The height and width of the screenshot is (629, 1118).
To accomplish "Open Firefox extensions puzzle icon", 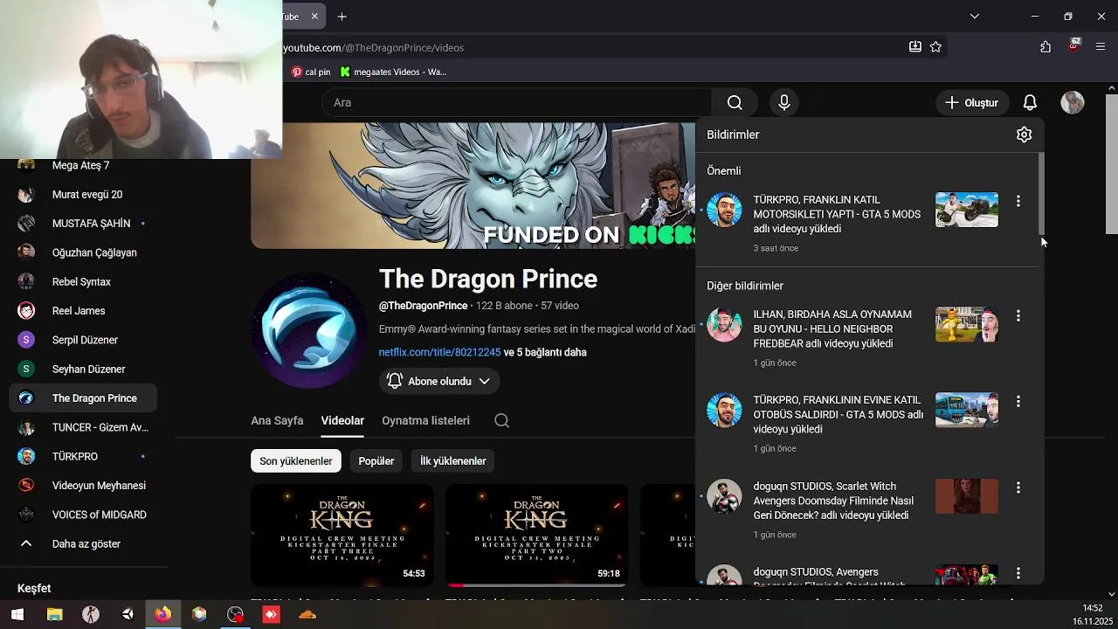I will click(1046, 47).
